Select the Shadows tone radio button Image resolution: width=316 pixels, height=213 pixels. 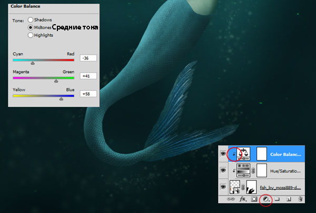(x=31, y=20)
